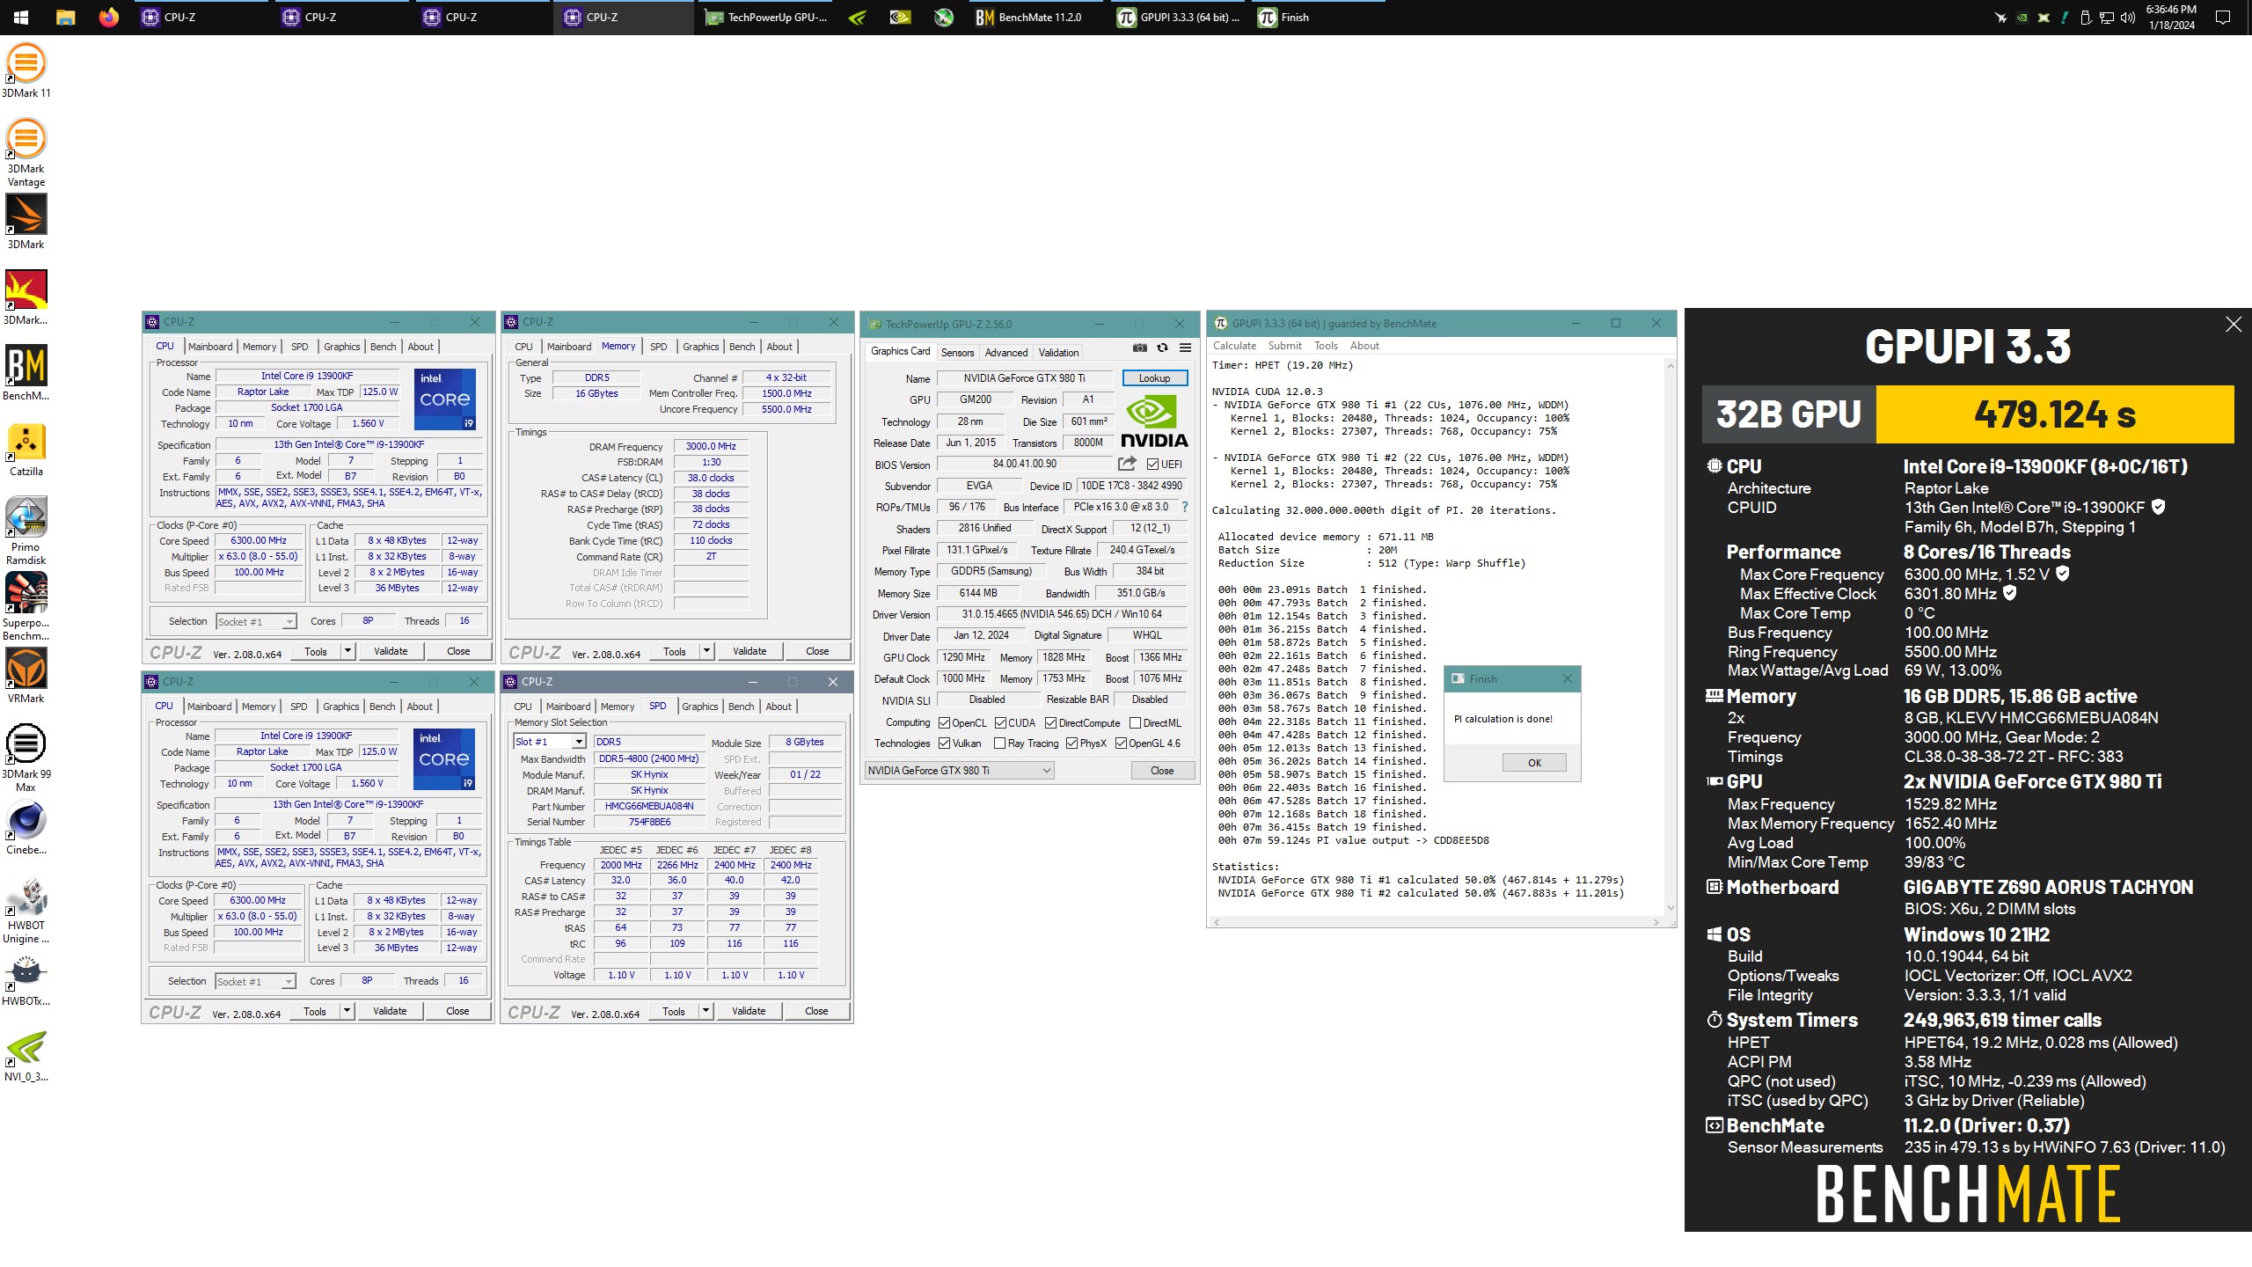
Task: Open the 3DMark 11 desktop icon
Action: click(26, 70)
